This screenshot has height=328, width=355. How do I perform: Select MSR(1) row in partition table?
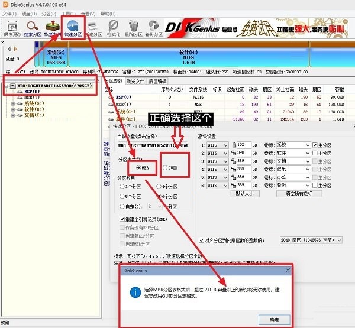227,104
